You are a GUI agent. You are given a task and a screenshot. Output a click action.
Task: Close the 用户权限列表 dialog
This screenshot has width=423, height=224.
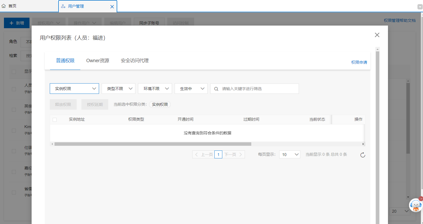click(377, 35)
